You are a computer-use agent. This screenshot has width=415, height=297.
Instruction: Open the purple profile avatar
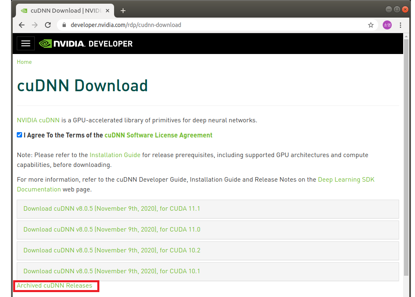[387, 25]
